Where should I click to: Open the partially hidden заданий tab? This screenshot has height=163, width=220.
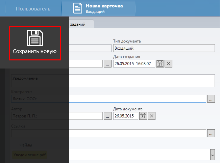[81, 24]
